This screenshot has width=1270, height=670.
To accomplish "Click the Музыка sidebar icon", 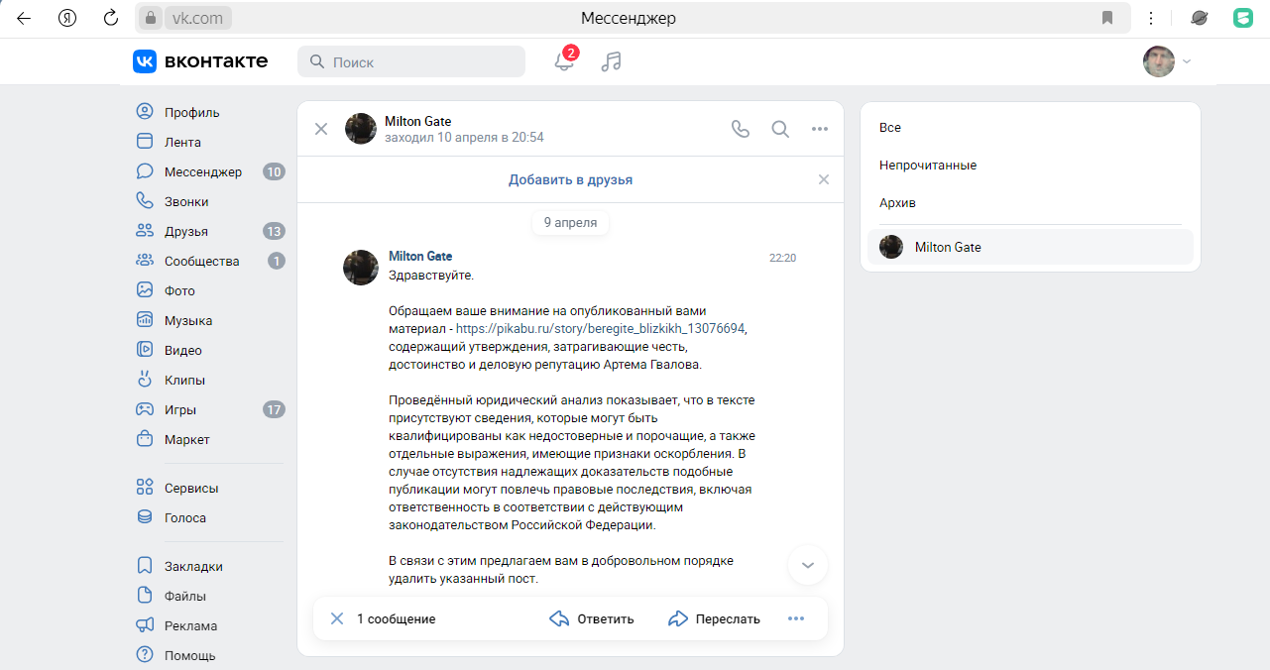I will coord(145,320).
